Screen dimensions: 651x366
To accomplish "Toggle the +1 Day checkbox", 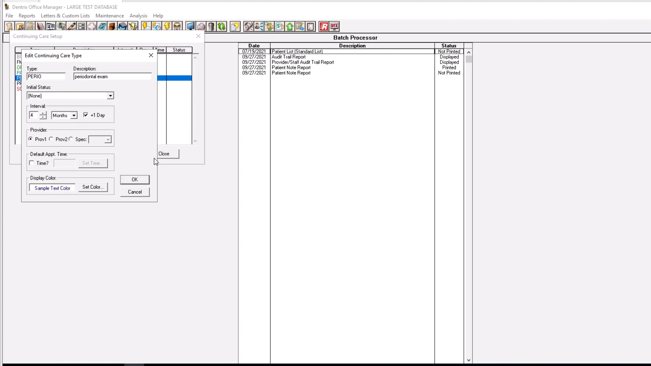I will pos(86,115).
